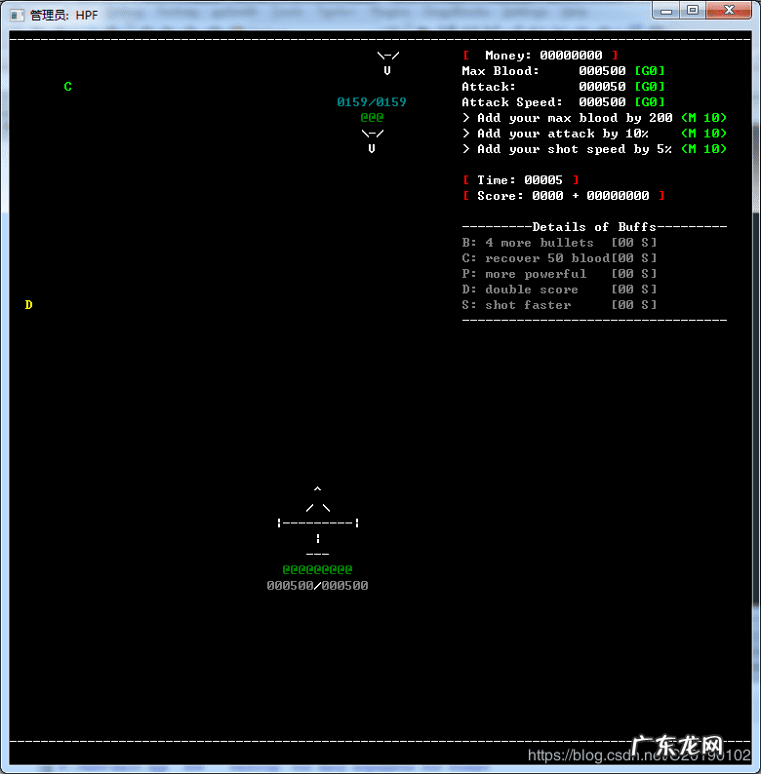Select 'Add your max blood by 200' upgrade
The image size is (761, 774).
click(568, 118)
